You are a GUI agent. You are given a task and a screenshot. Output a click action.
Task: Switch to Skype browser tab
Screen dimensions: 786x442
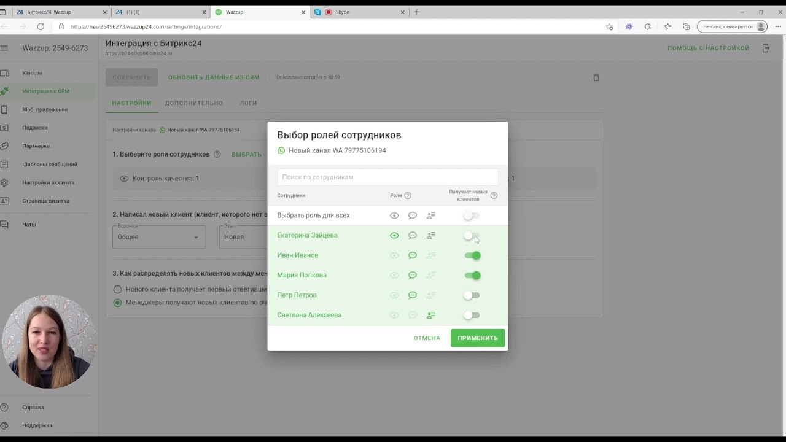(x=359, y=12)
